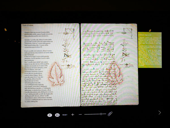The image size is (170, 128).
Task: Switch language to Italian with IT button
Action: point(50,115)
